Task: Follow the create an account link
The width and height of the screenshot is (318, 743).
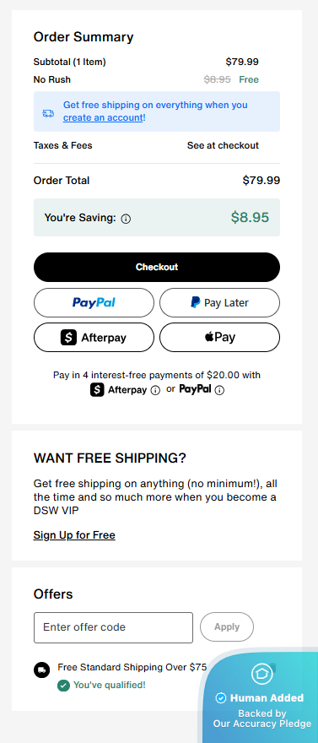Action: 103,117
